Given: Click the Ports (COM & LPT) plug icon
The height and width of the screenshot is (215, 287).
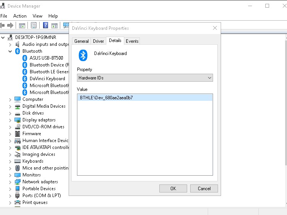Looking at the screenshot, I should (18, 196).
